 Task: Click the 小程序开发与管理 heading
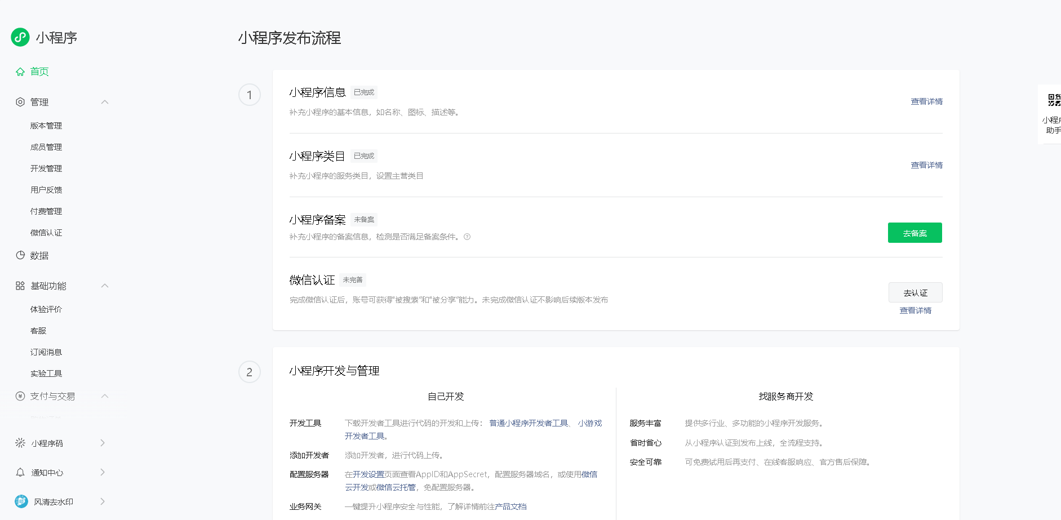[334, 371]
